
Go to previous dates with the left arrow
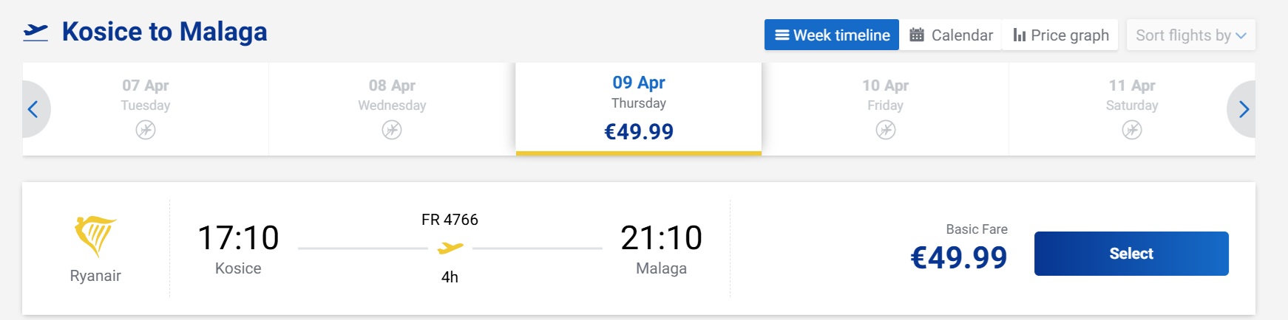pos(33,109)
